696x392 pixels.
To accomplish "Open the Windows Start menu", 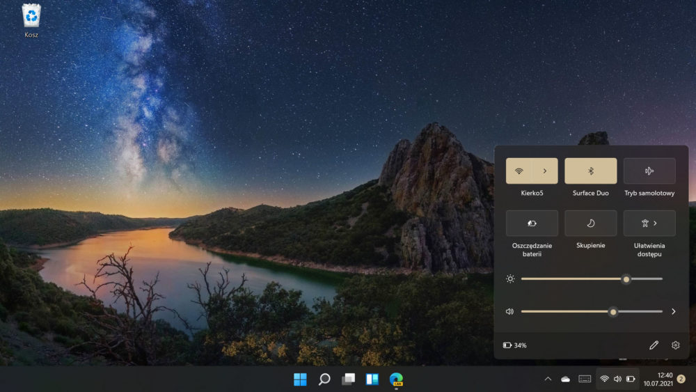I will (x=300, y=379).
